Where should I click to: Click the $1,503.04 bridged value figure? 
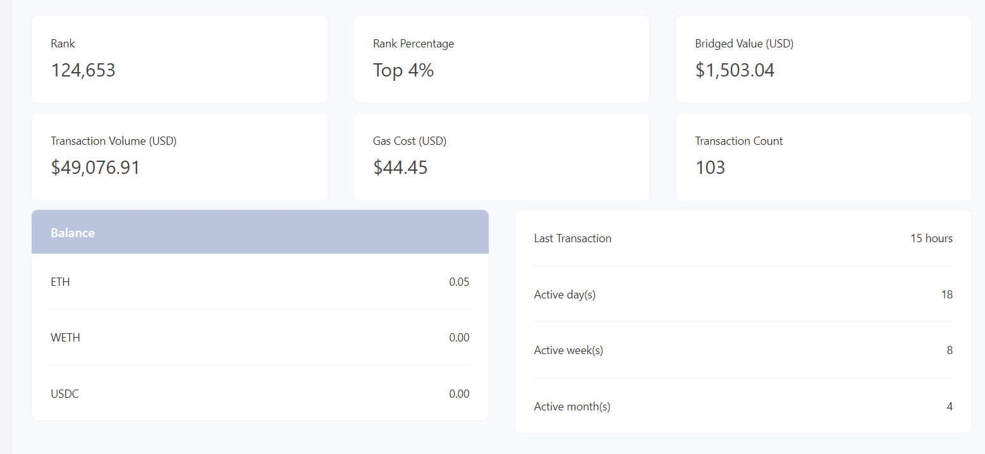click(x=735, y=70)
